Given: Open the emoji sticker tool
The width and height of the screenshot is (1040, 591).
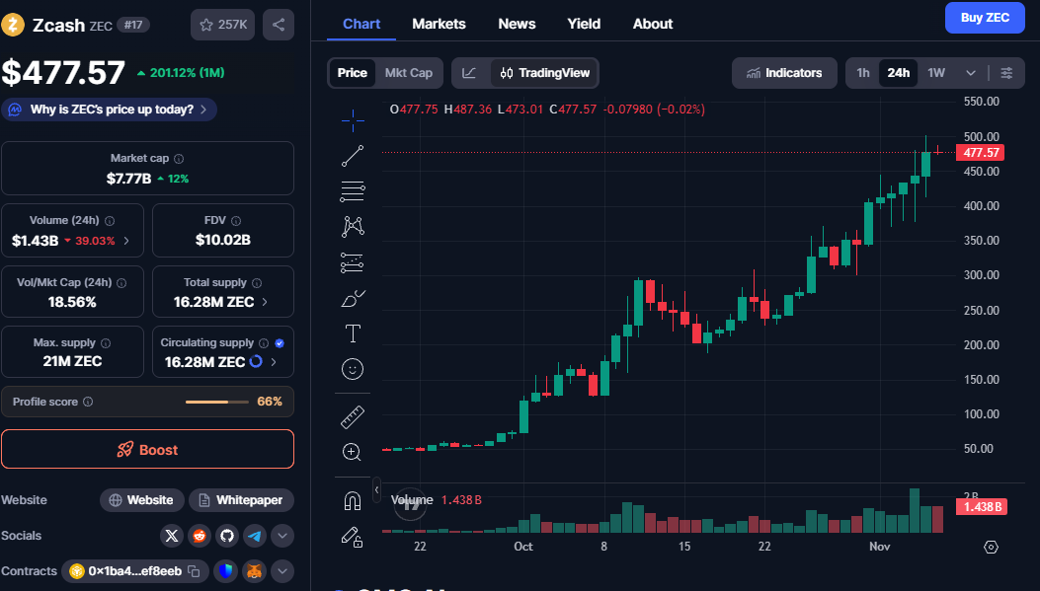Looking at the screenshot, I should 353,369.
